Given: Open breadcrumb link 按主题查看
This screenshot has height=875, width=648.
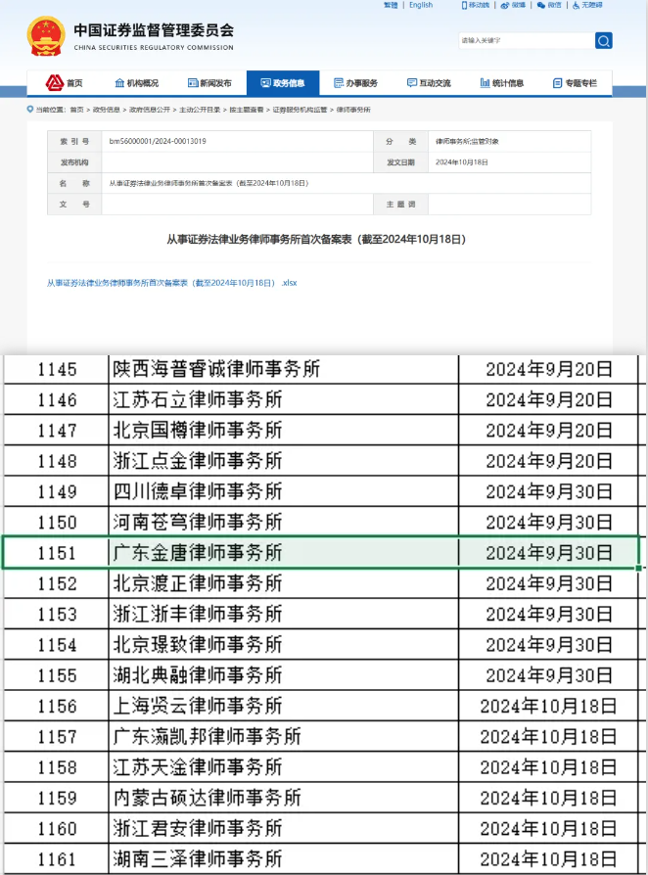Looking at the screenshot, I should click(246, 110).
